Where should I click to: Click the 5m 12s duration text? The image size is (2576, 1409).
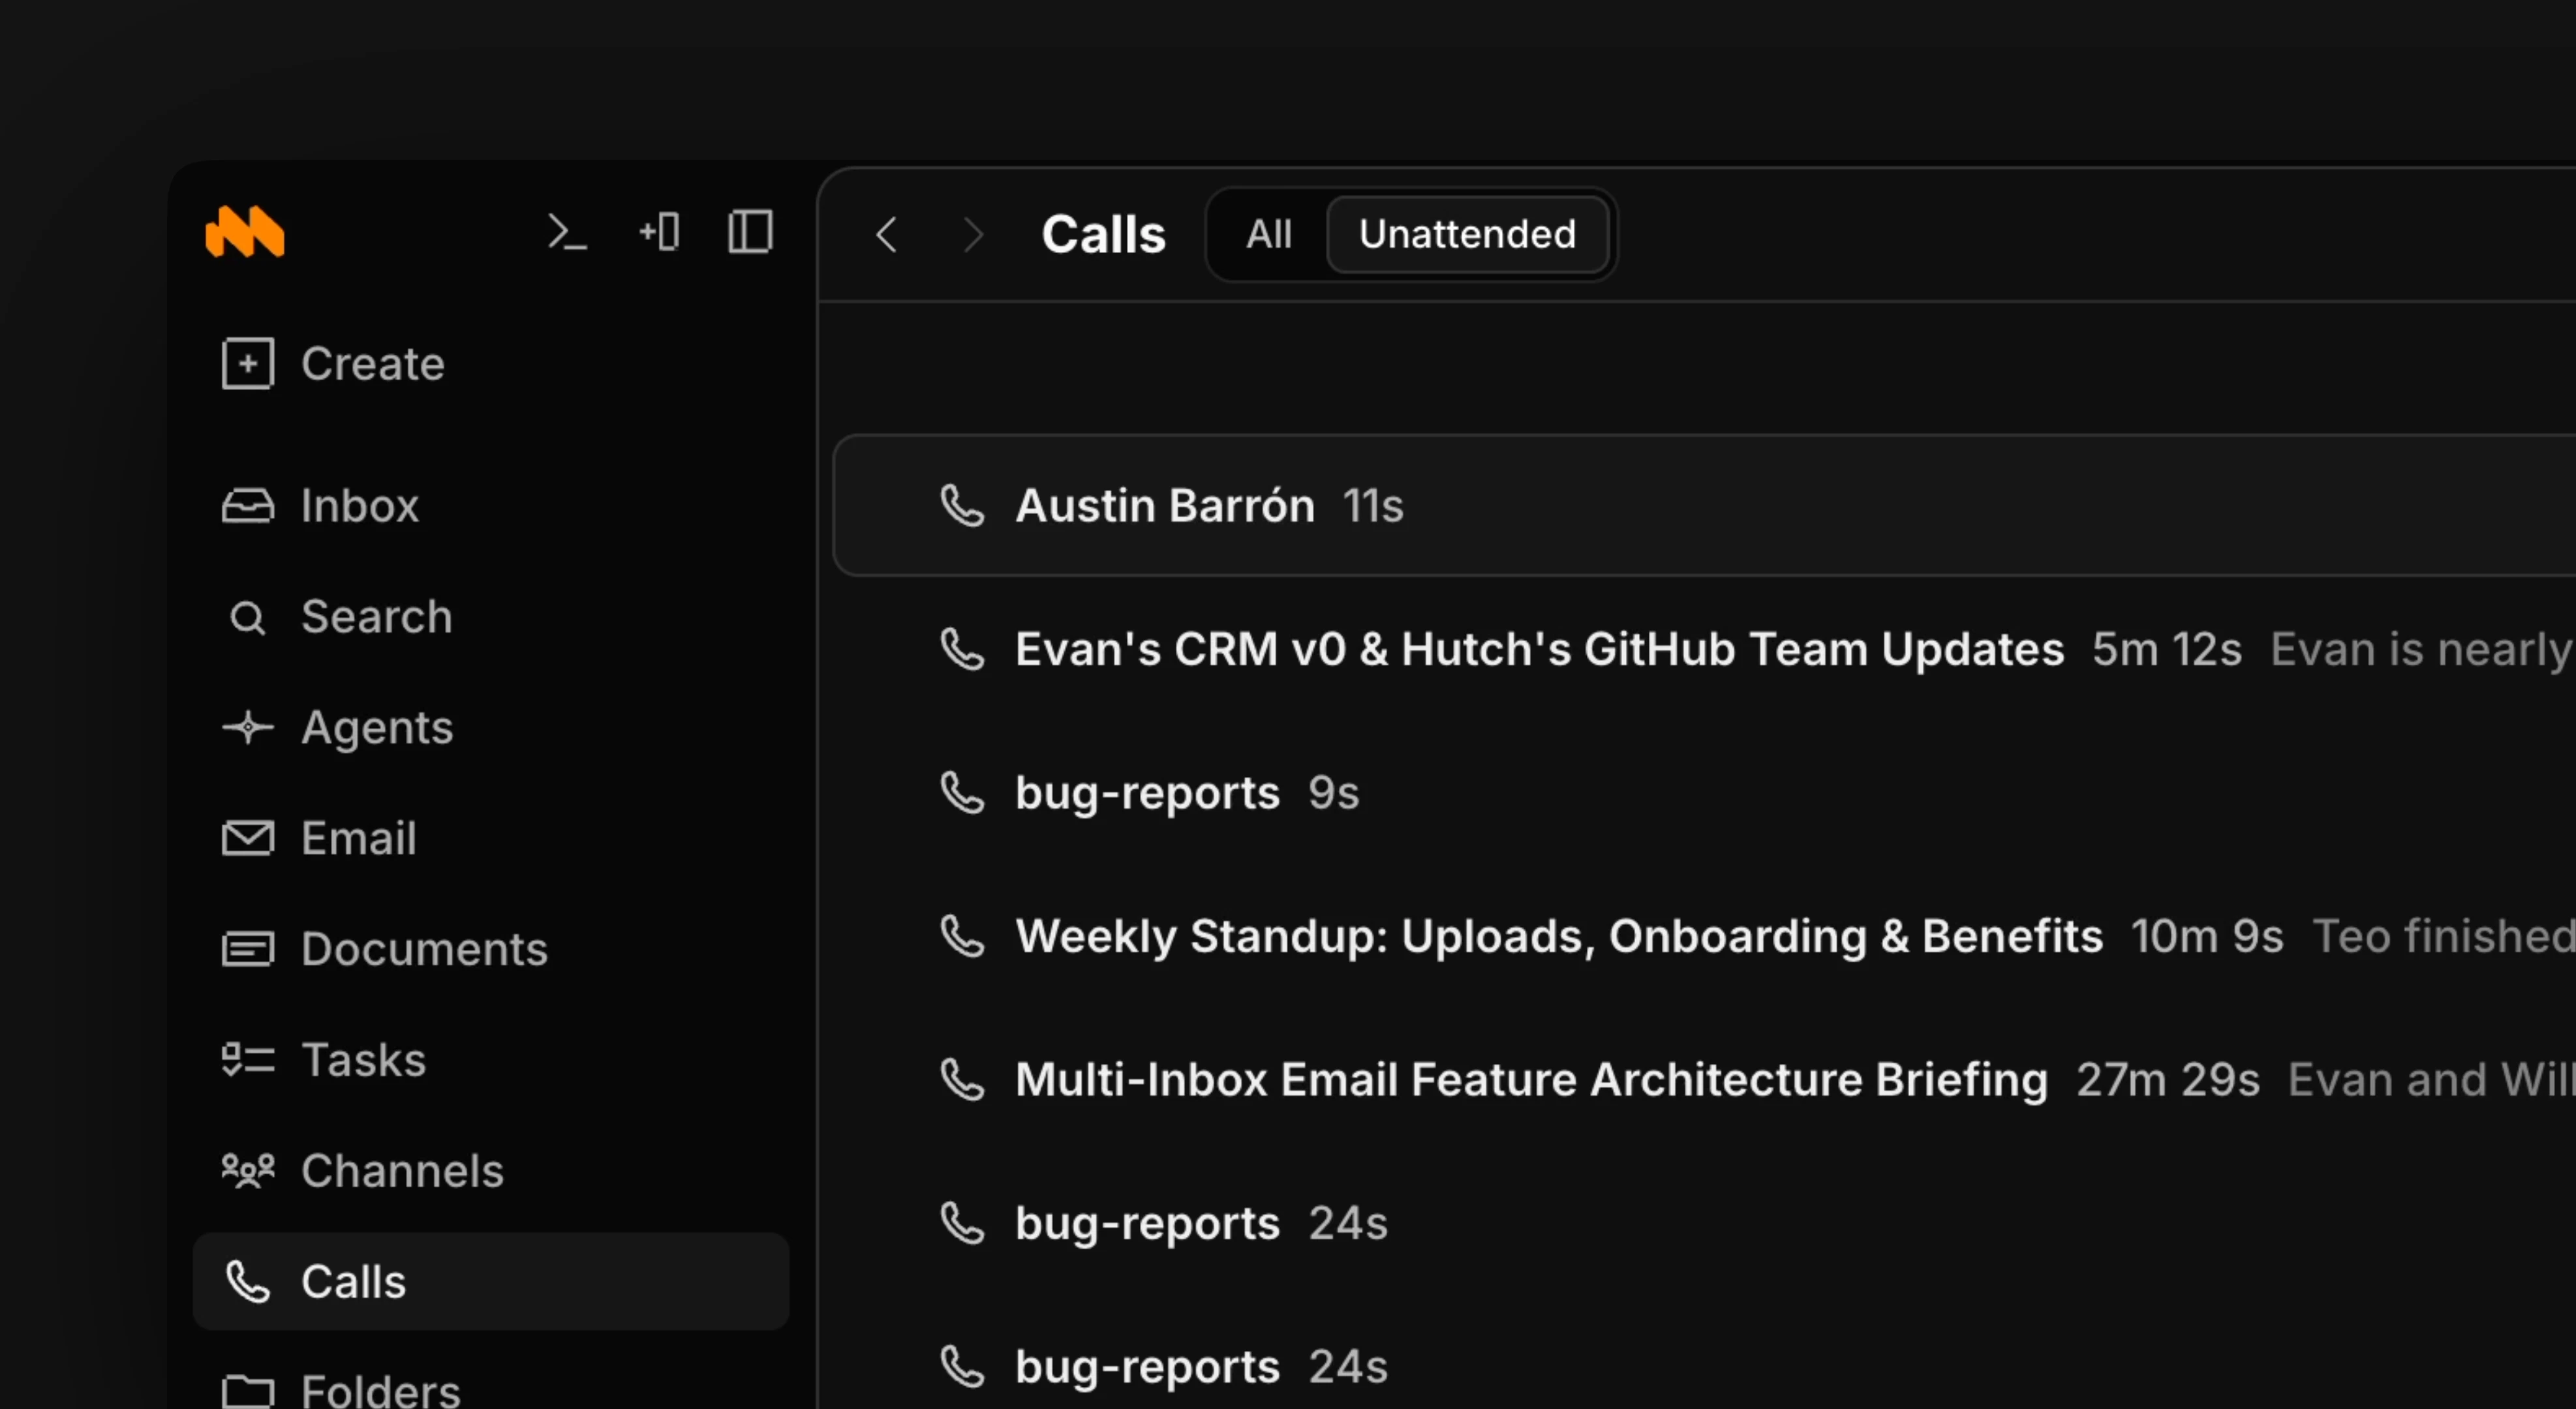2167,649
